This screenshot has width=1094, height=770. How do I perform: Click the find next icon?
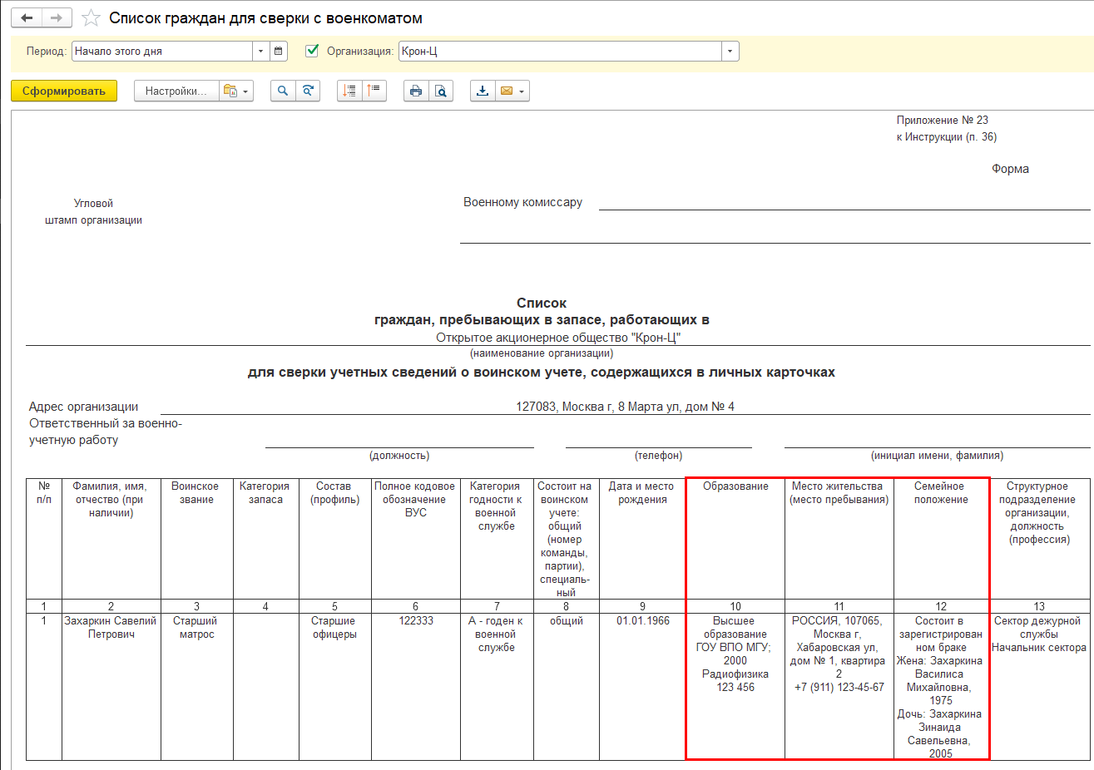[308, 91]
